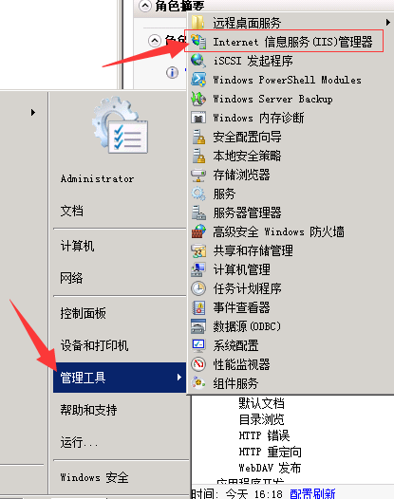The image size is (394, 499).
Task: Expand the 远程桌面服务 submenu arrow
Action: tap(387, 22)
